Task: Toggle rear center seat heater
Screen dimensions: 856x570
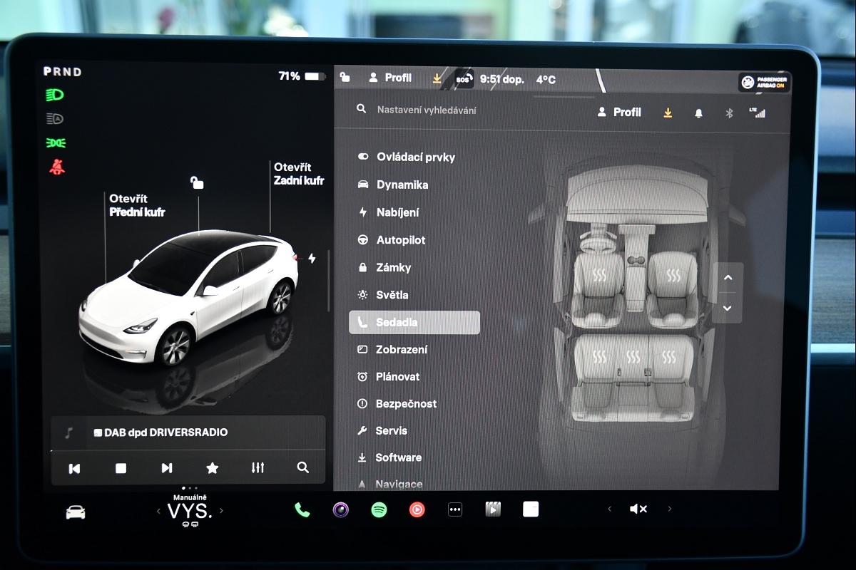Action: (x=633, y=357)
